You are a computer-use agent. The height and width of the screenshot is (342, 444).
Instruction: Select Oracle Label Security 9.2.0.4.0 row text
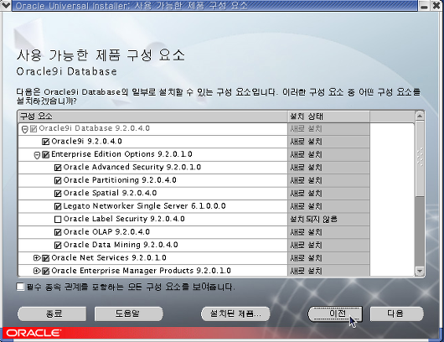[x=124, y=219]
